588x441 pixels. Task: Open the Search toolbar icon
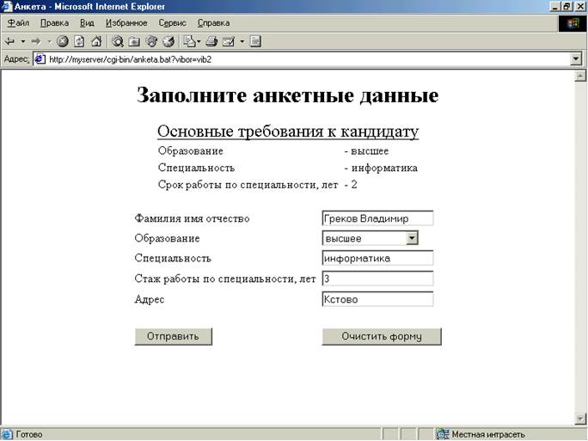tap(117, 41)
